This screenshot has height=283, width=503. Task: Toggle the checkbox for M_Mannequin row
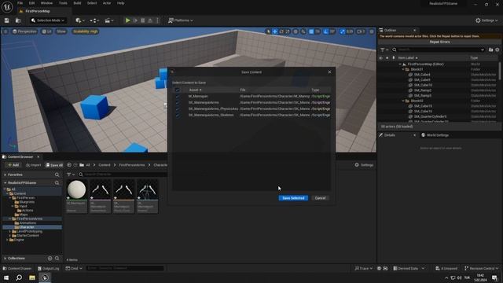point(178,96)
